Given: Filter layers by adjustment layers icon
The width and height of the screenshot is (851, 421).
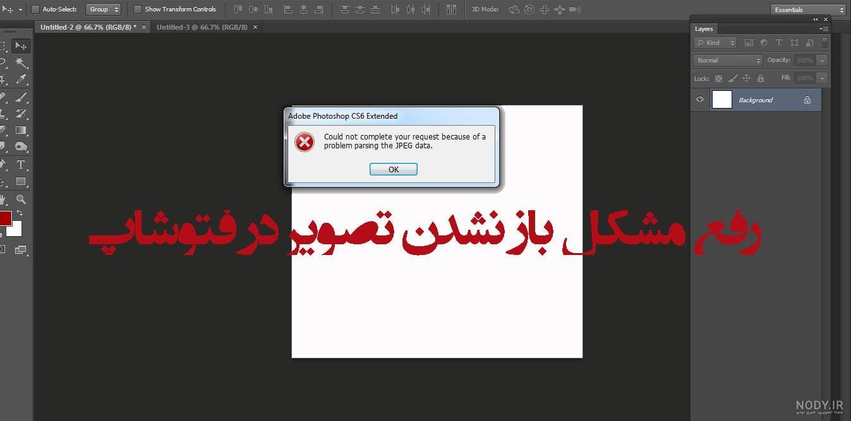Looking at the screenshot, I should pyautogui.click(x=764, y=43).
